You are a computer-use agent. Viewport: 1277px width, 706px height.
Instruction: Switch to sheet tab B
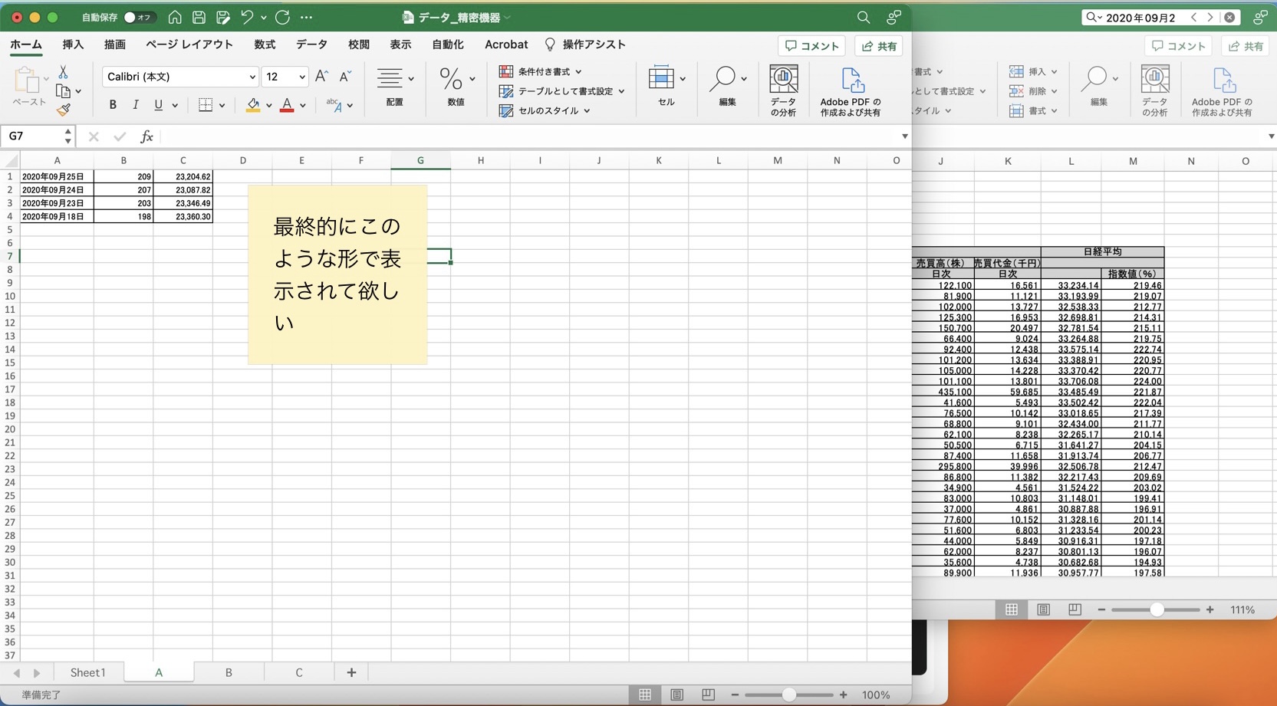229,672
